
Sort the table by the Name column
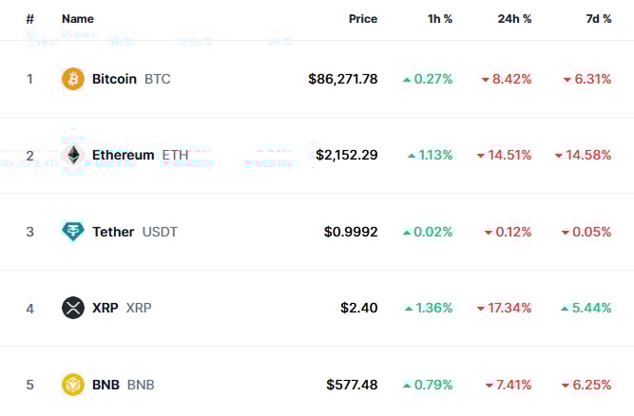(x=78, y=19)
